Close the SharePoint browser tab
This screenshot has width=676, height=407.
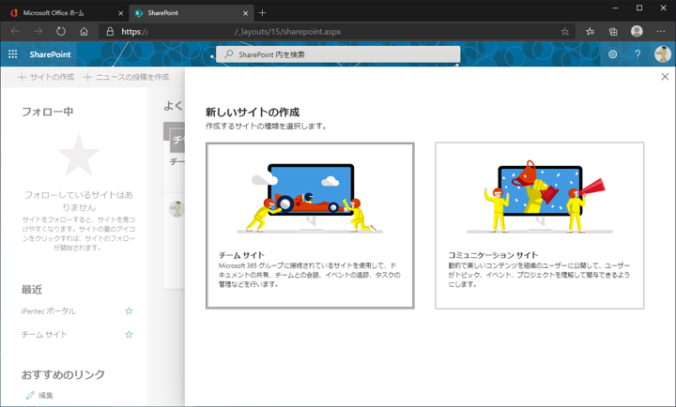tap(245, 13)
